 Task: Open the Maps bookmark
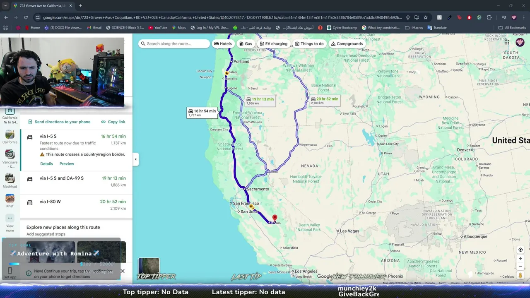click(x=178, y=28)
